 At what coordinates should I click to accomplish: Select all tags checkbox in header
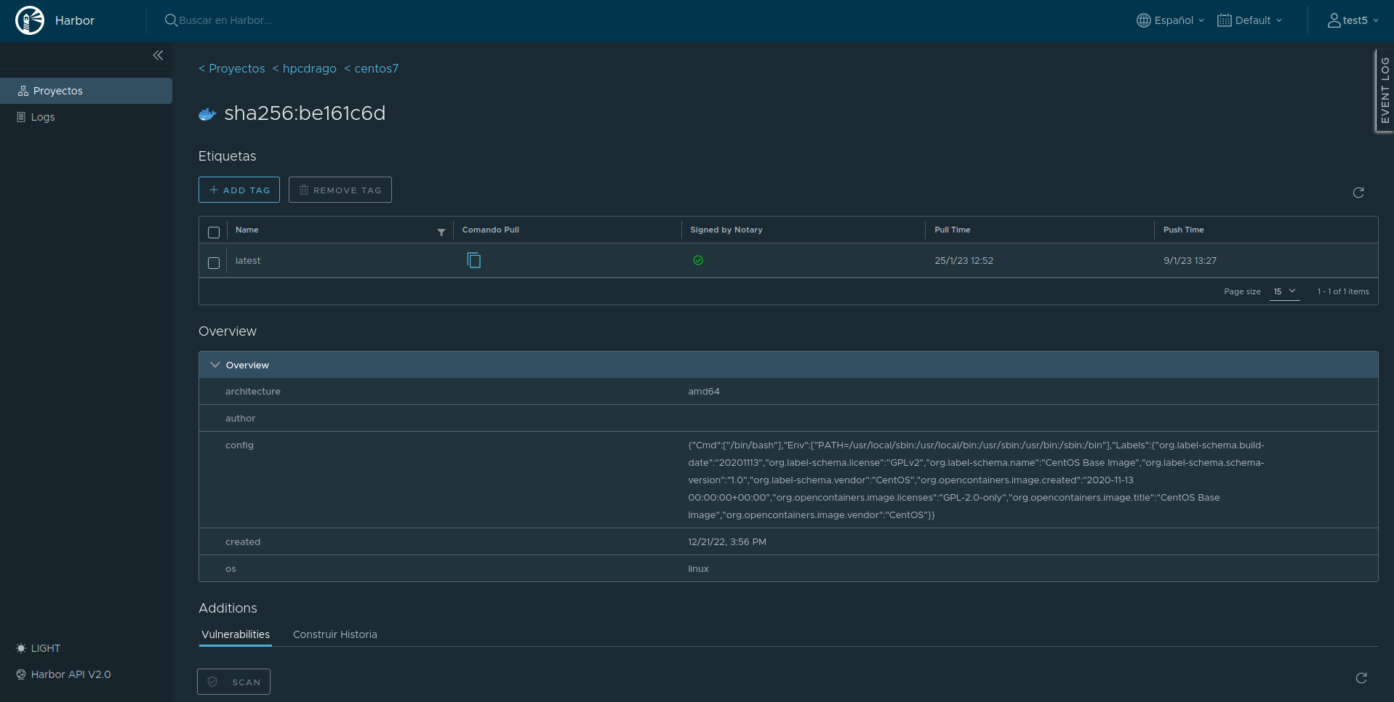(x=214, y=233)
